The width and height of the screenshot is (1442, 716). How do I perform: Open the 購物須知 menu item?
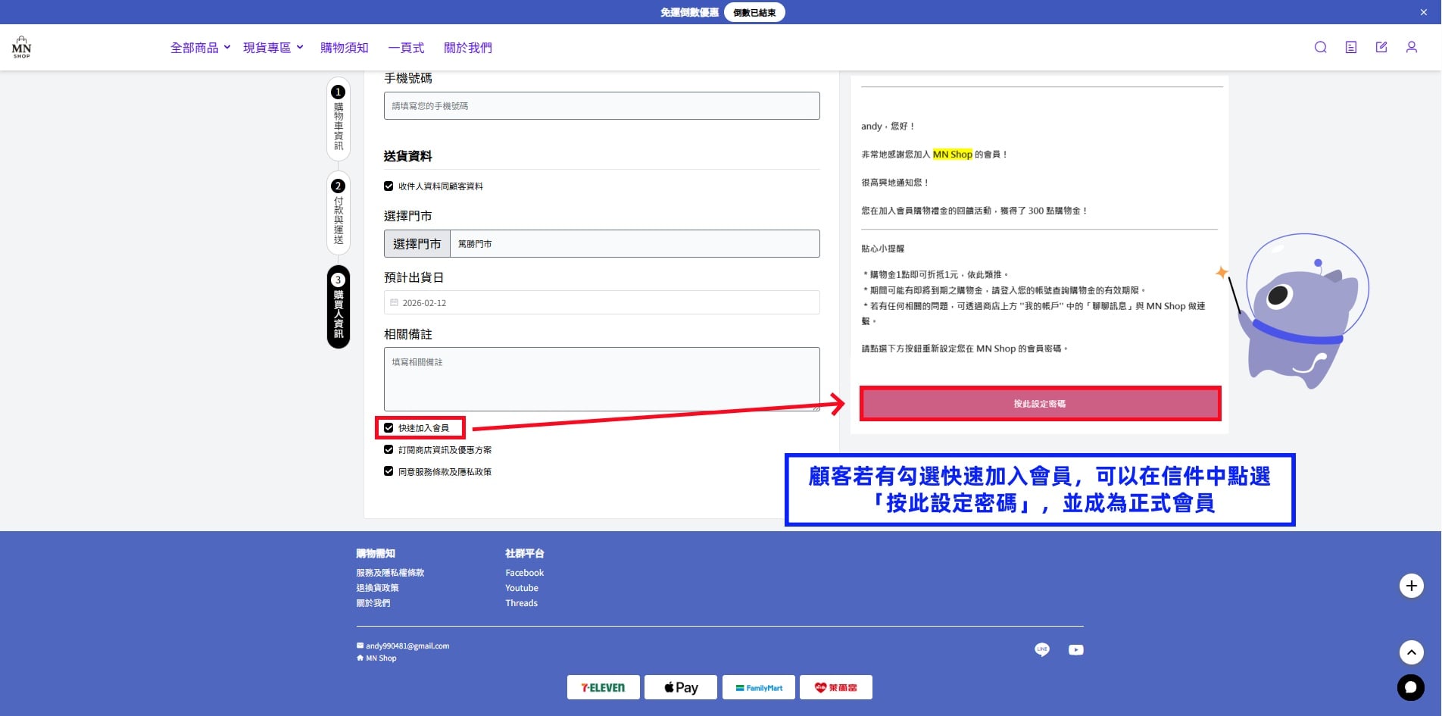344,48
